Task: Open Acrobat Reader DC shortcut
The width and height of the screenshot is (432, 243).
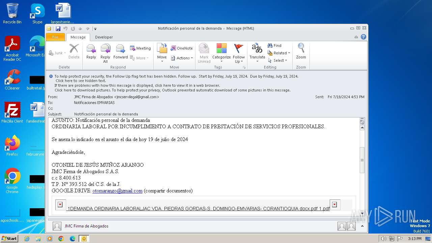Action: [x=12, y=49]
